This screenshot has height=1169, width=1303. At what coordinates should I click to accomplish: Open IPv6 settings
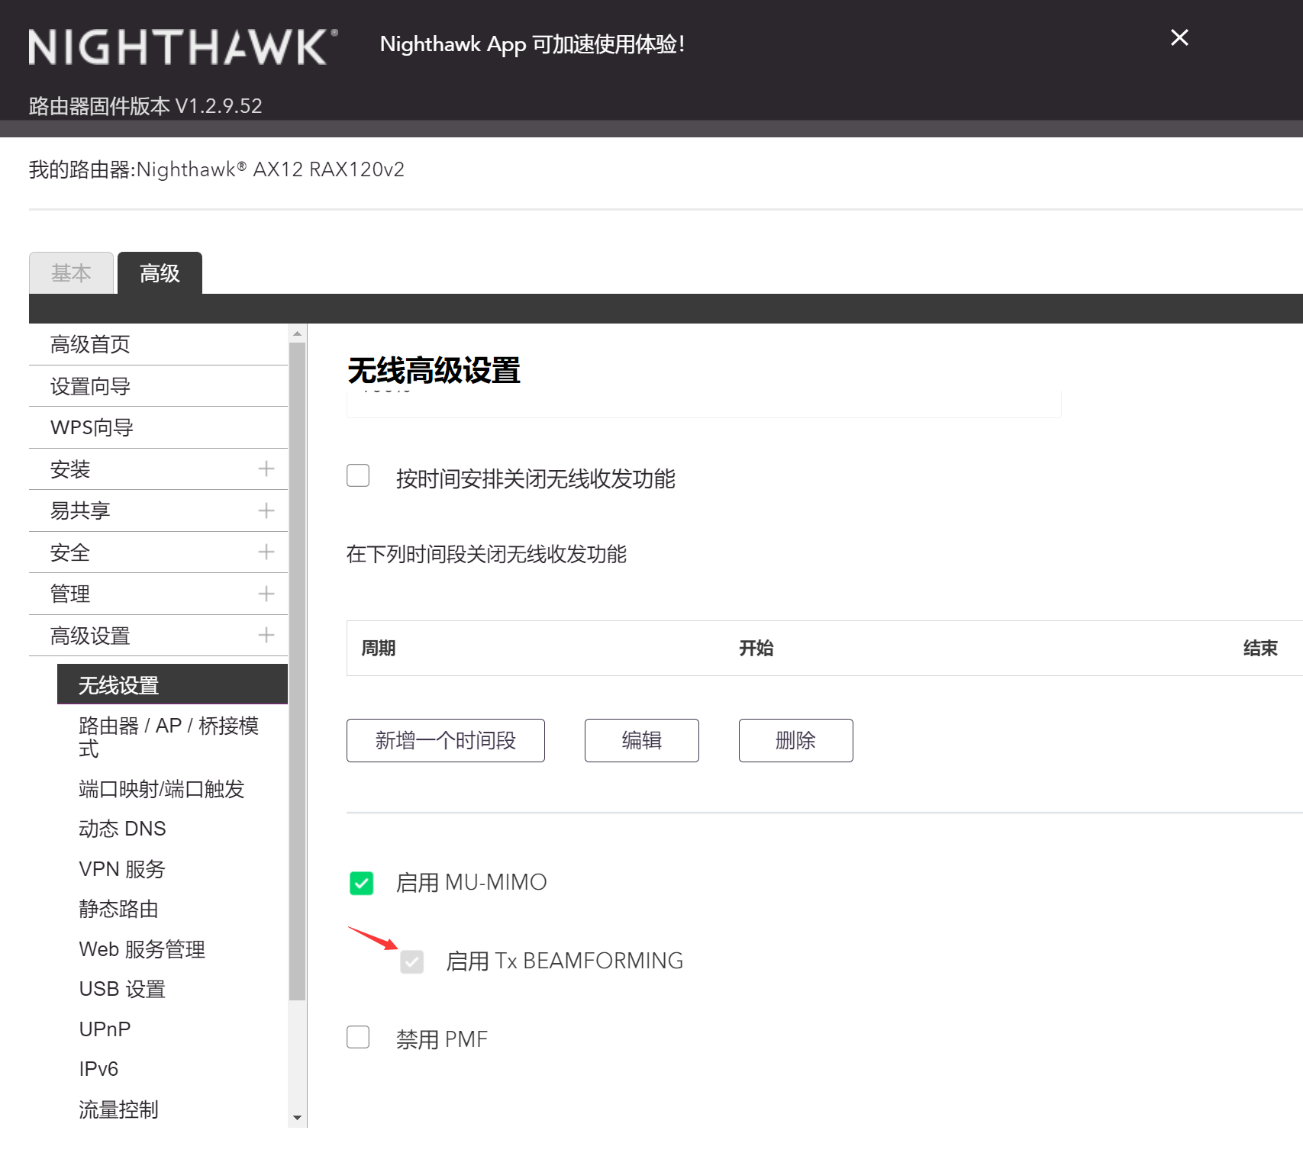[x=98, y=1069]
